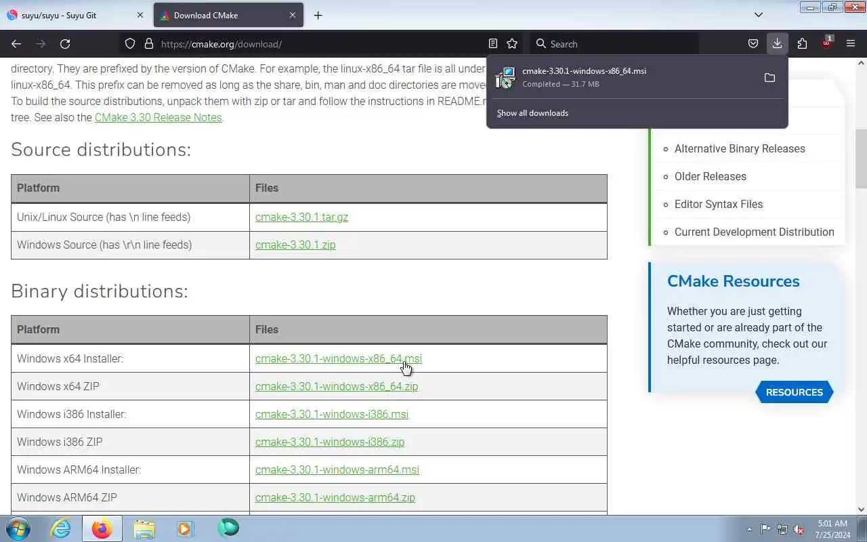The height and width of the screenshot is (542, 867).
Task: Click the CMake Resources heading
Action: (x=733, y=281)
